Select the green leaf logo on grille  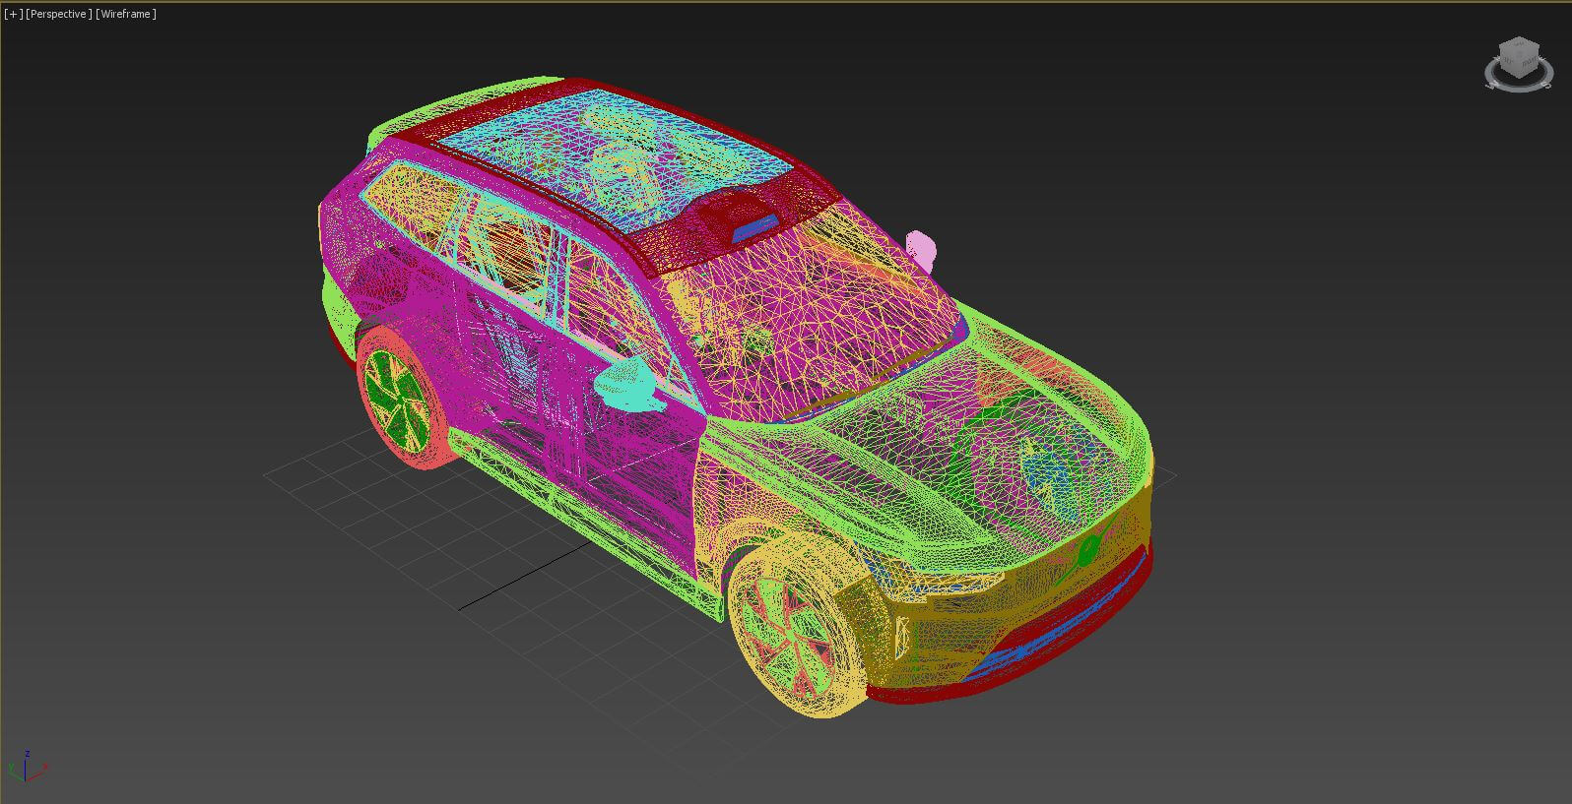point(1086,550)
